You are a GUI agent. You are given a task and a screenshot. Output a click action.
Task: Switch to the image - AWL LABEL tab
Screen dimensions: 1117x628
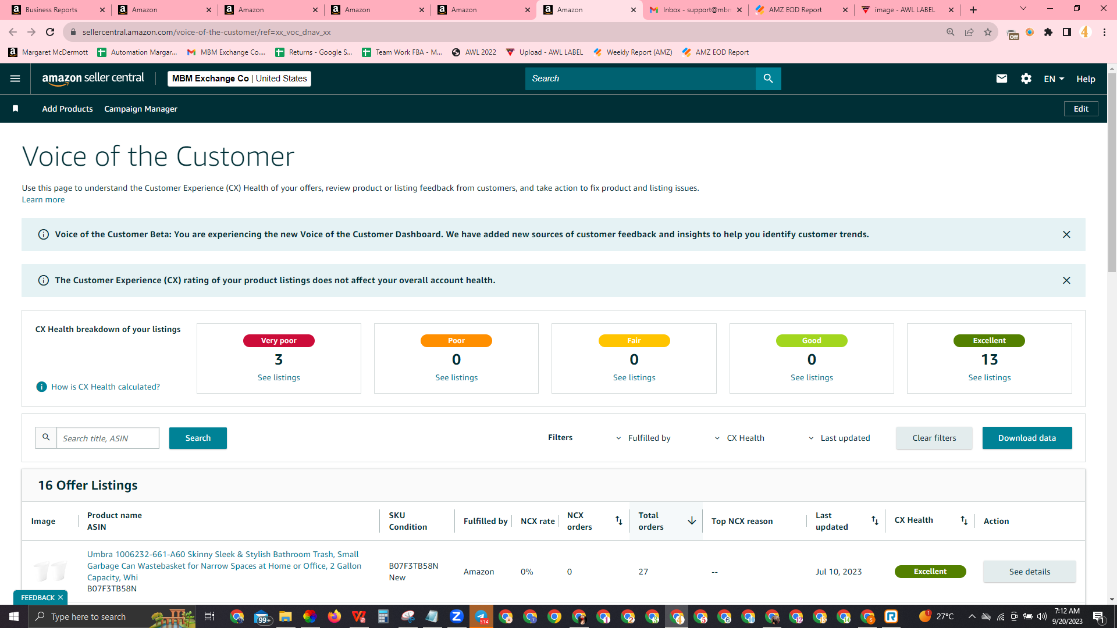pyautogui.click(x=908, y=10)
